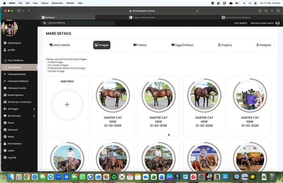
Task: Show Safari tab overview
Action: 278,11
